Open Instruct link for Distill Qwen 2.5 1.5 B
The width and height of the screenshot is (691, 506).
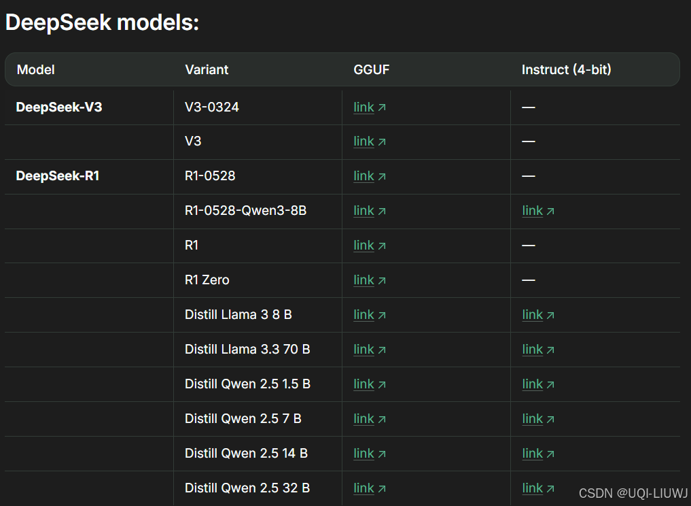(538, 384)
